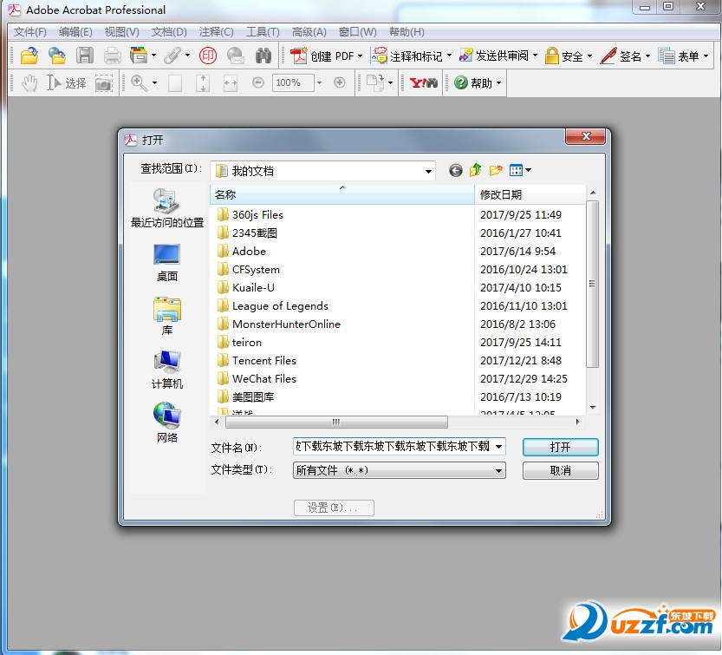Open 计算机 in the places bar
722x655 pixels.
tap(167, 370)
